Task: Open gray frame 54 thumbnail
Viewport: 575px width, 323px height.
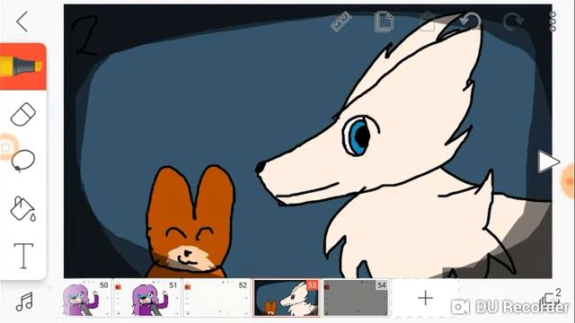Action: pos(356,298)
